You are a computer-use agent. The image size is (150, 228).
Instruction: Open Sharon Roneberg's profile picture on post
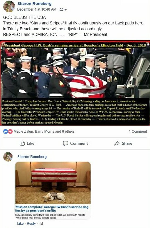pyautogui.click(x=9, y=6)
